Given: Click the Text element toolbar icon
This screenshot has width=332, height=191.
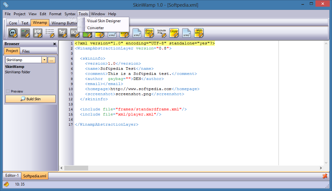Looking at the screenshot, I should tap(62, 33).
